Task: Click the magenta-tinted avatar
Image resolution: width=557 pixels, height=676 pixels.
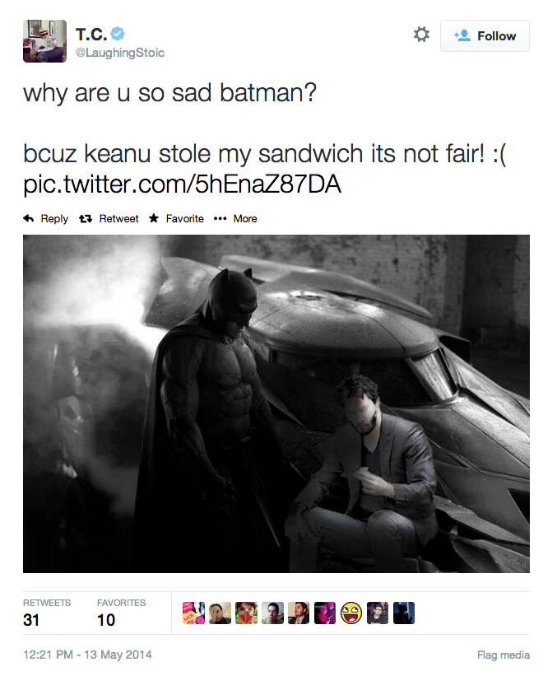Action: tap(325, 613)
